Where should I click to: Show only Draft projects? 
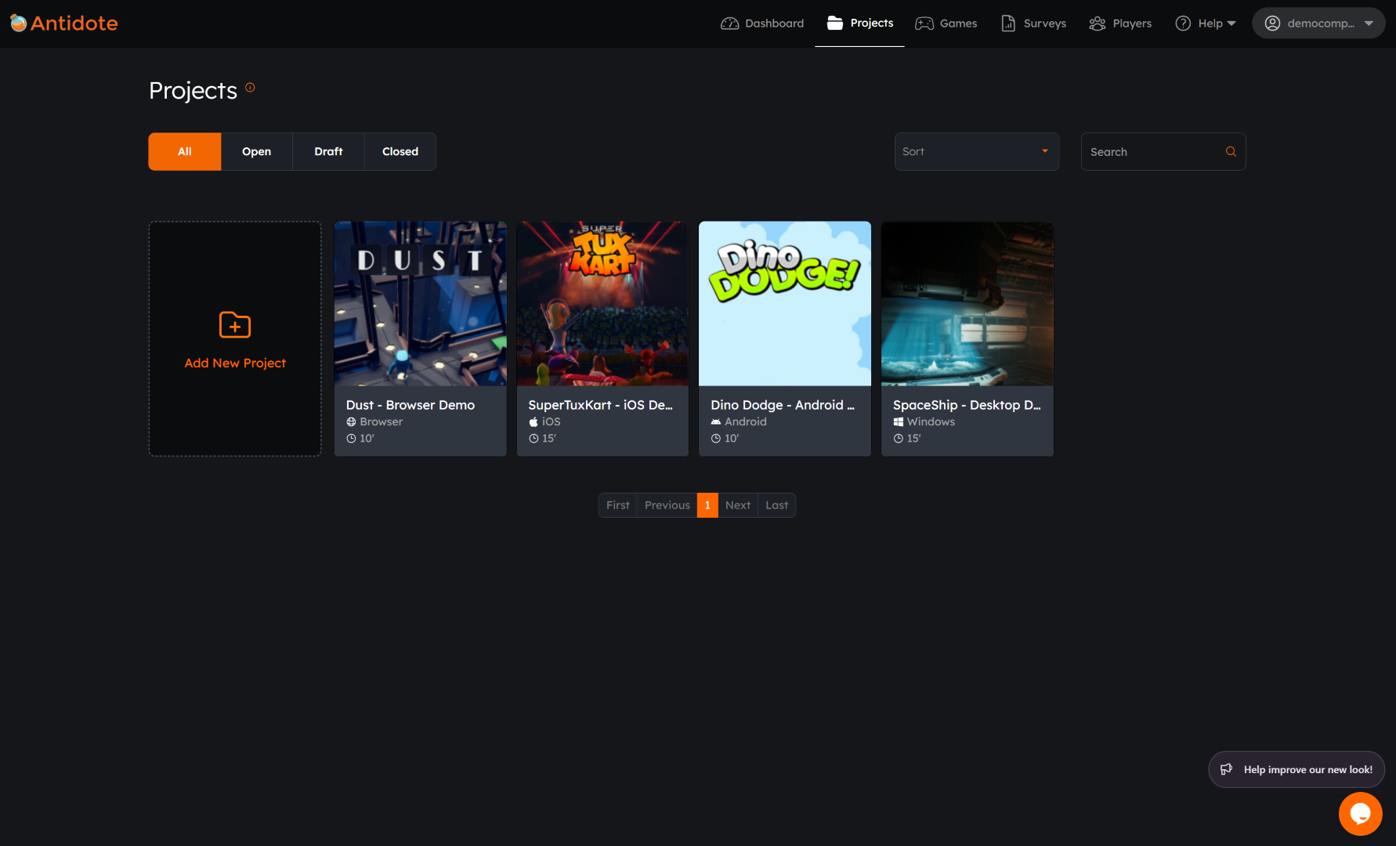(328, 152)
